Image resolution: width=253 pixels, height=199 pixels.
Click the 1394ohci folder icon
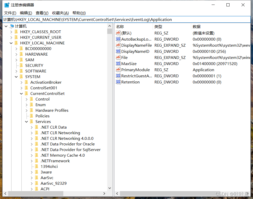tap(37, 166)
